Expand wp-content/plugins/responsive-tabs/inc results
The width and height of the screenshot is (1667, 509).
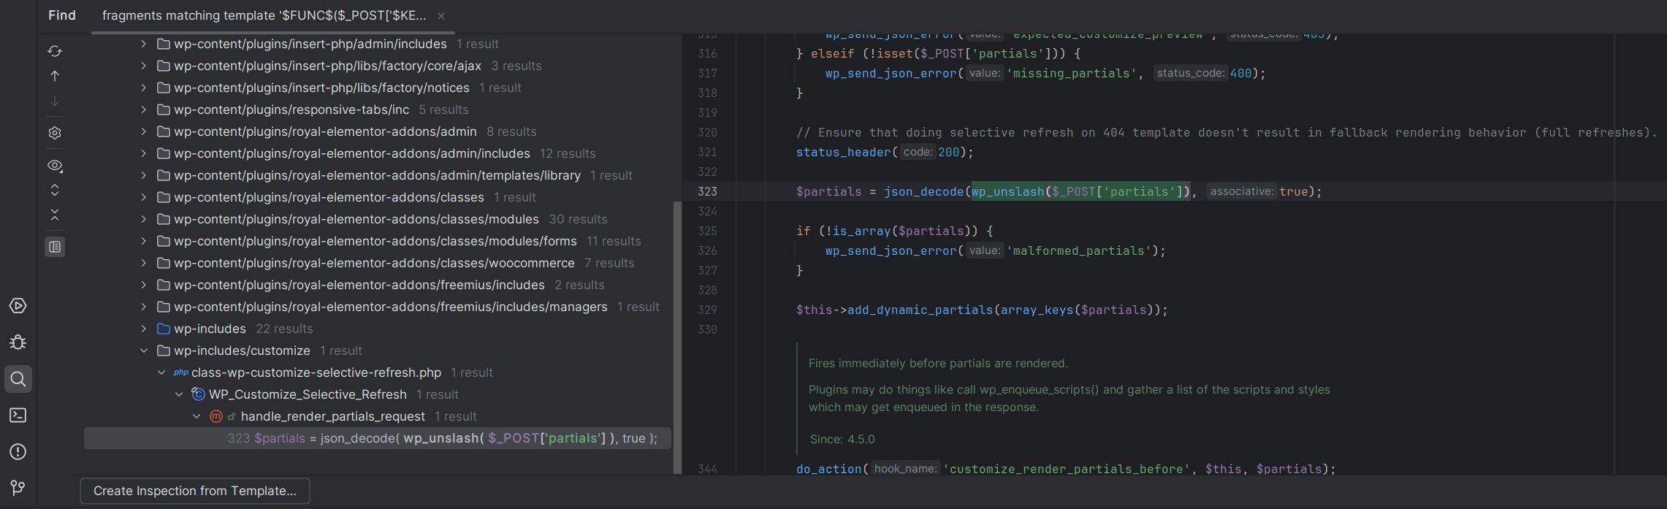pyautogui.click(x=144, y=110)
